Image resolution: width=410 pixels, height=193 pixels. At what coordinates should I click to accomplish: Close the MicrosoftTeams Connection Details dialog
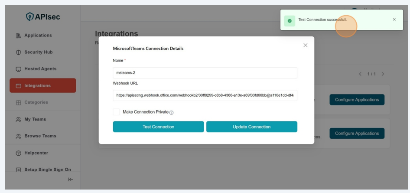click(x=306, y=45)
